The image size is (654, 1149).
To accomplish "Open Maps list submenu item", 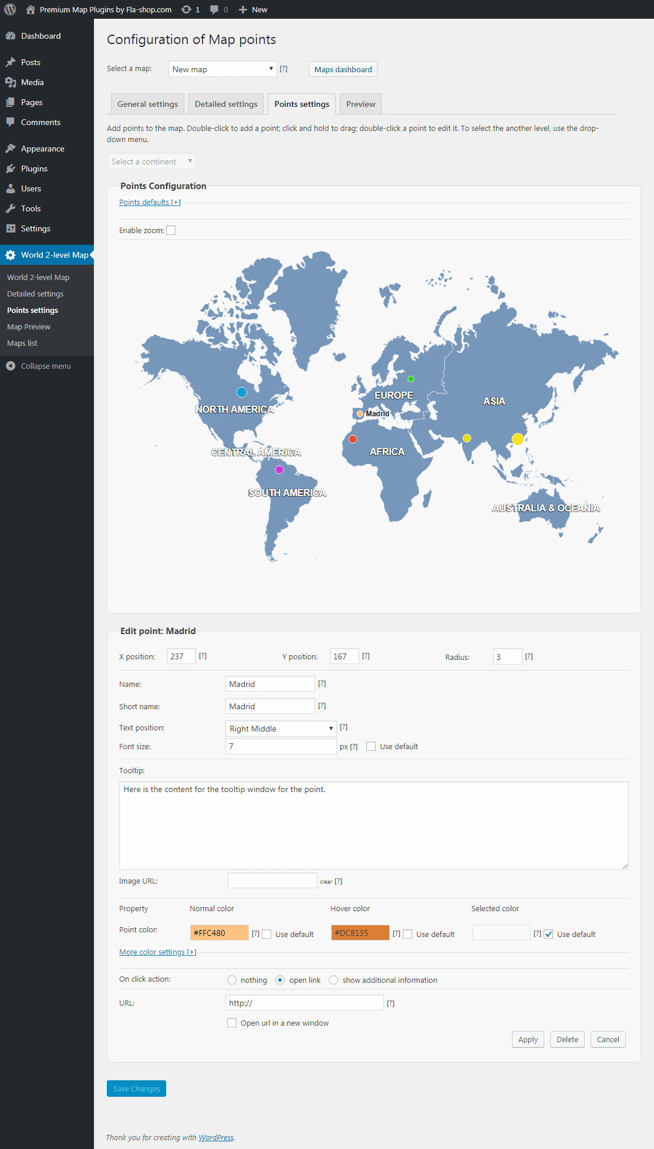I will click(x=22, y=343).
